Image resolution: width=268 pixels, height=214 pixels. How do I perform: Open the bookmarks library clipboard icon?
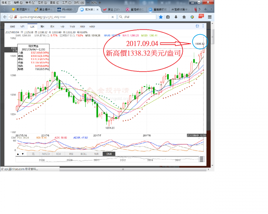168,17
